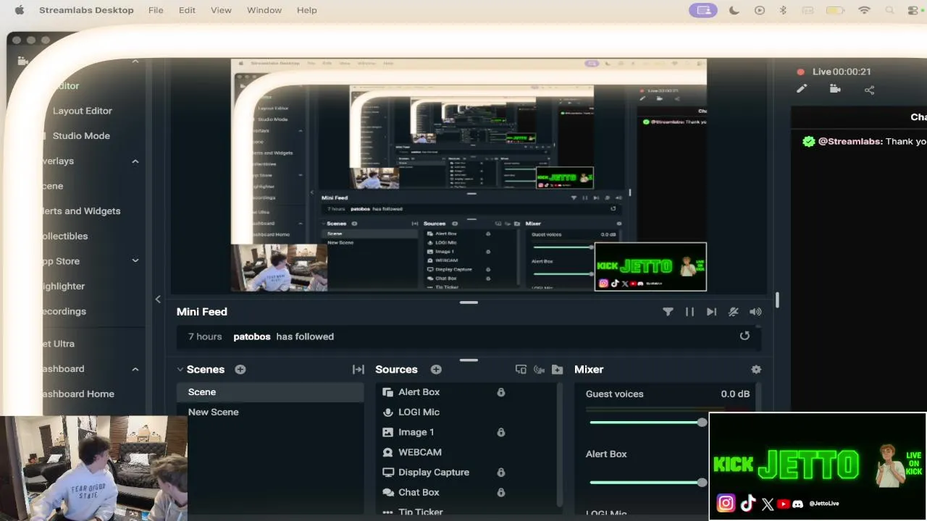
Task: Click the camera icon under Live timer
Action: pyautogui.click(x=835, y=88)
